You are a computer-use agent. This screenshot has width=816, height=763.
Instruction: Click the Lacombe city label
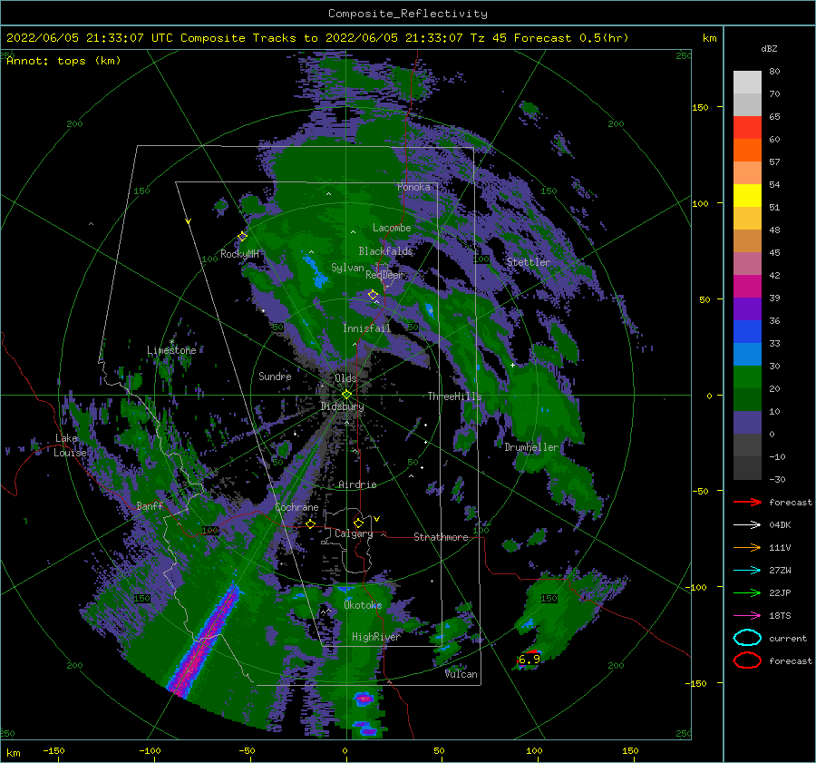pos(392,228)
